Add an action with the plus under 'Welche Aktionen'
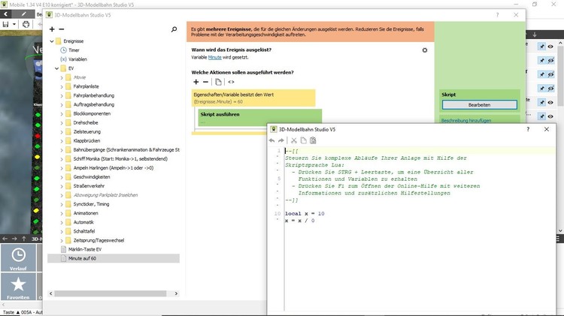564x316 pixels. (x=196, y=82)
